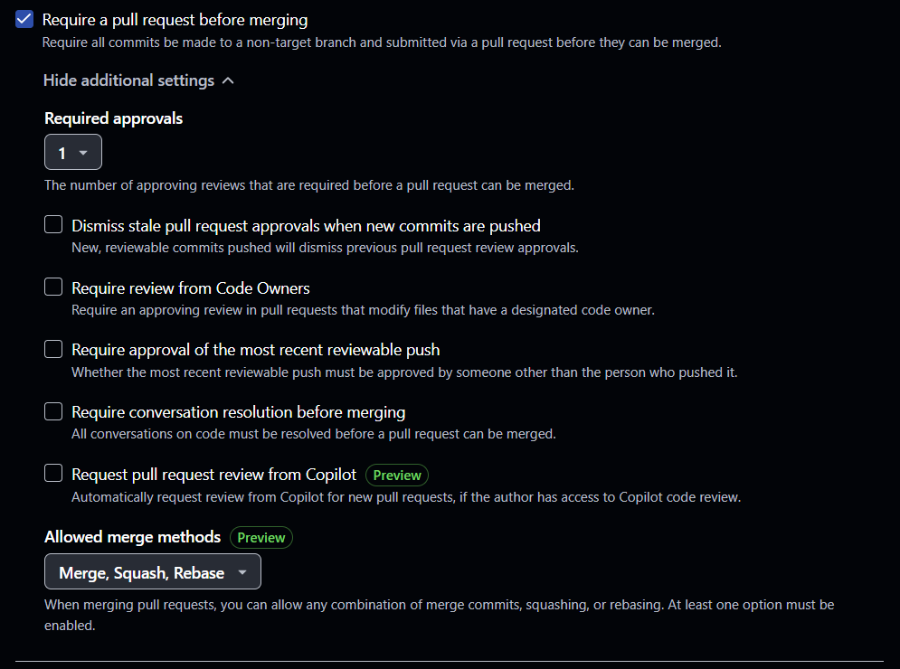
Task: Check 'Require approval of the most recent reviewable push' box
Action: [x=54, y=349]
